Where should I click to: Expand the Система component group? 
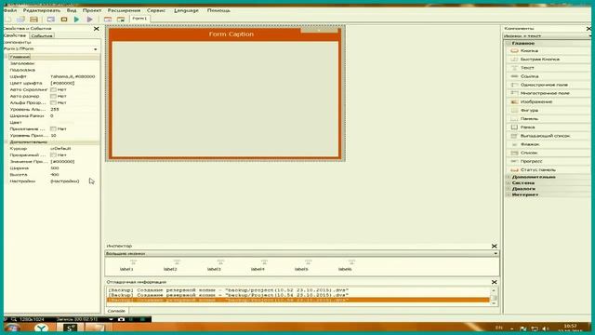click(509, 182)
